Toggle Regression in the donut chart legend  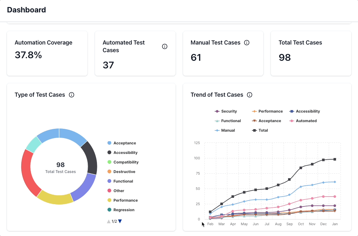tap(124, 210)
